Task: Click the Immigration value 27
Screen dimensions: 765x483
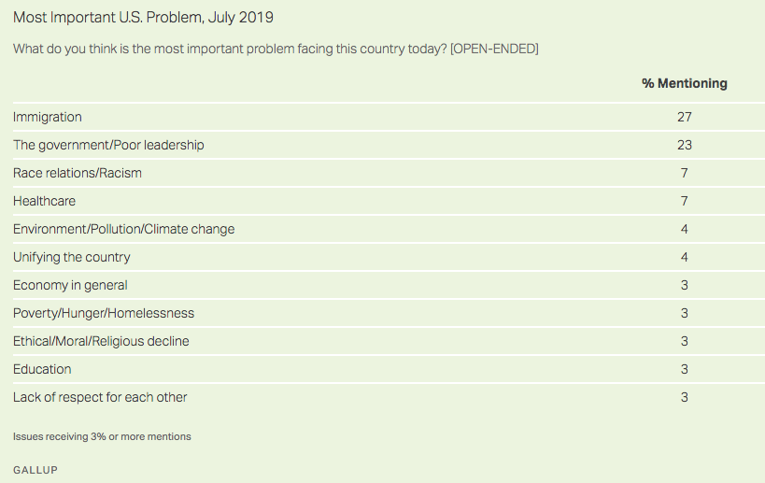Action: click(684, 117)
